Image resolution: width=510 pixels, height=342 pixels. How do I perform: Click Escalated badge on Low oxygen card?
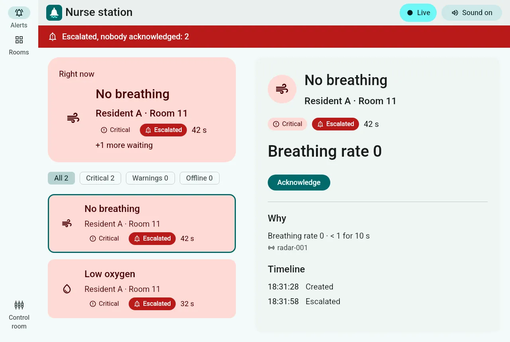pyautogui.click(x=152, y=304)
